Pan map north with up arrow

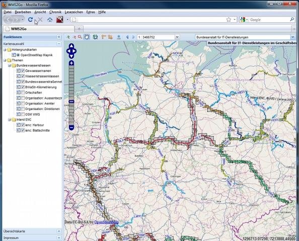click(71, 46)
